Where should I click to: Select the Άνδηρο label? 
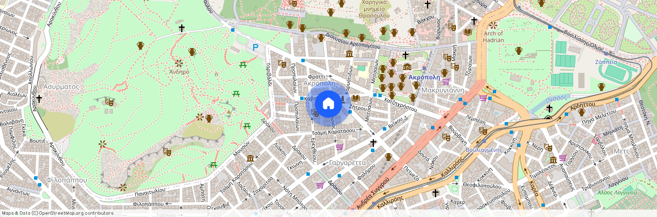[180, 72]
